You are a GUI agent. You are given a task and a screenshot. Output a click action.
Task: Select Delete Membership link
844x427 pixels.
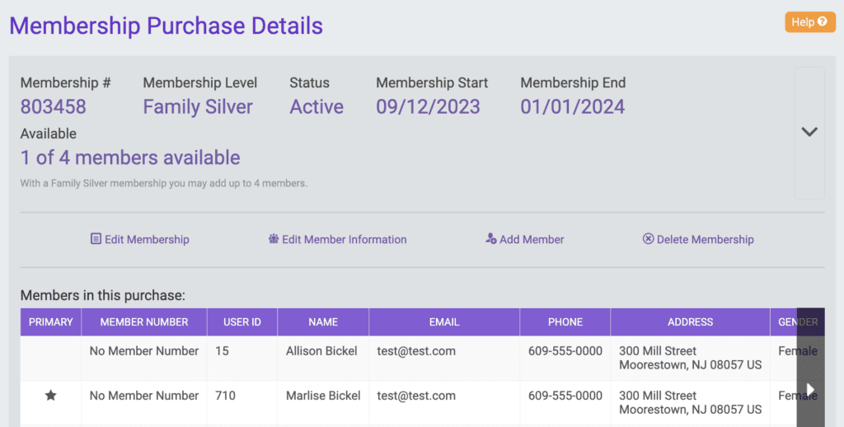[x=698, y=239]
